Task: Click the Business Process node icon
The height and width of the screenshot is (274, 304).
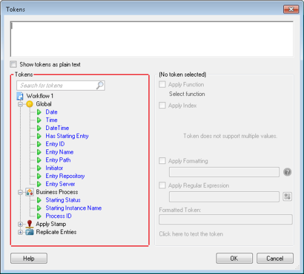Action: tap(30, 192)
